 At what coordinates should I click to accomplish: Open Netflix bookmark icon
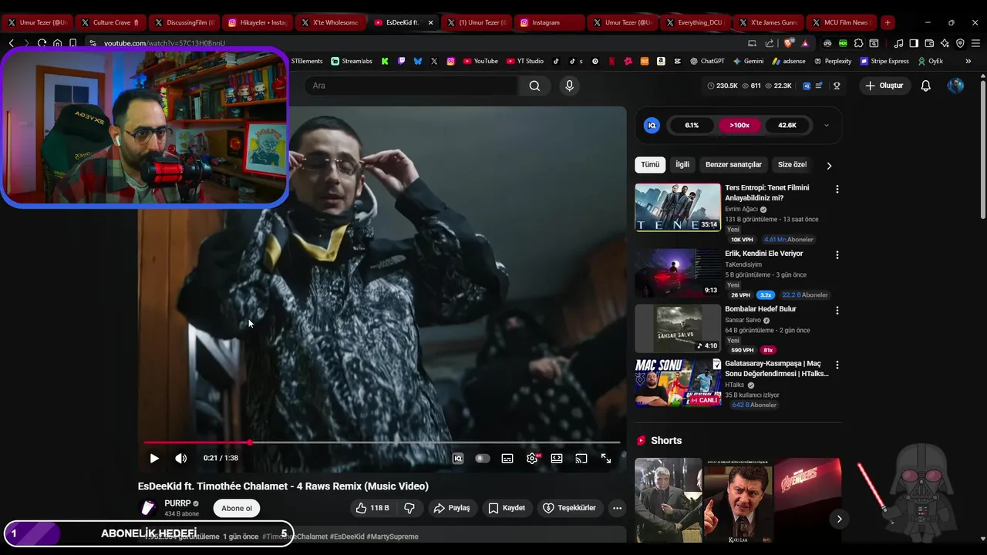(x=611, y=61)
